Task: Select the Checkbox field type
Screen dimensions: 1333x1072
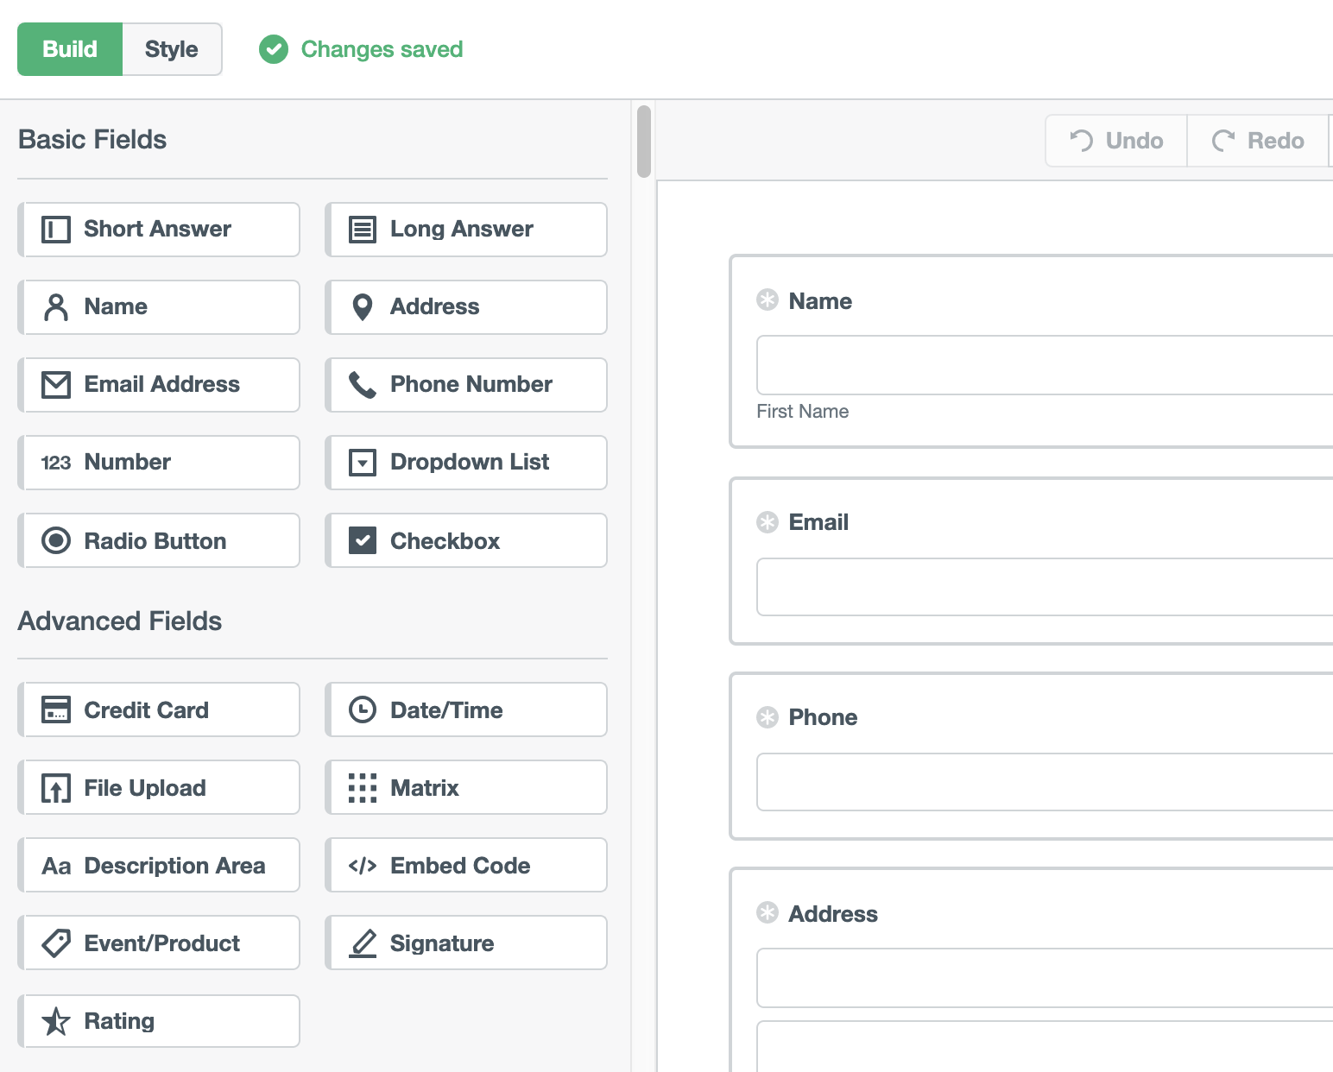Action: coord(465,540)
